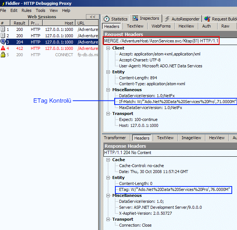The image size is (237, 230).
Task: Collapse session list with << button
Action: pos(93,17)
